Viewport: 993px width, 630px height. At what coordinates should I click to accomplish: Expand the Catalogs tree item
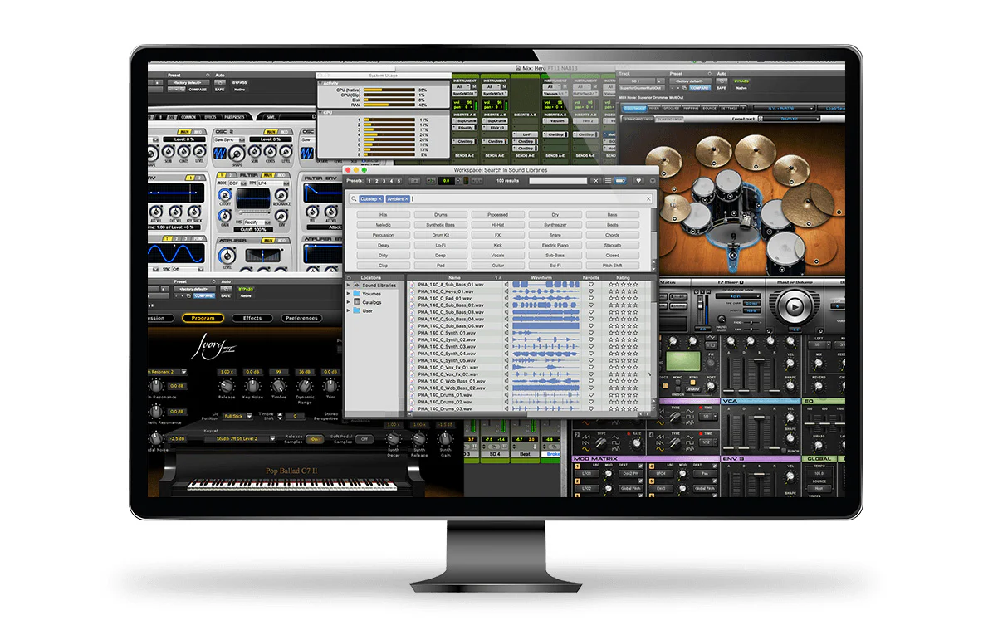click(x=349, y=302)
